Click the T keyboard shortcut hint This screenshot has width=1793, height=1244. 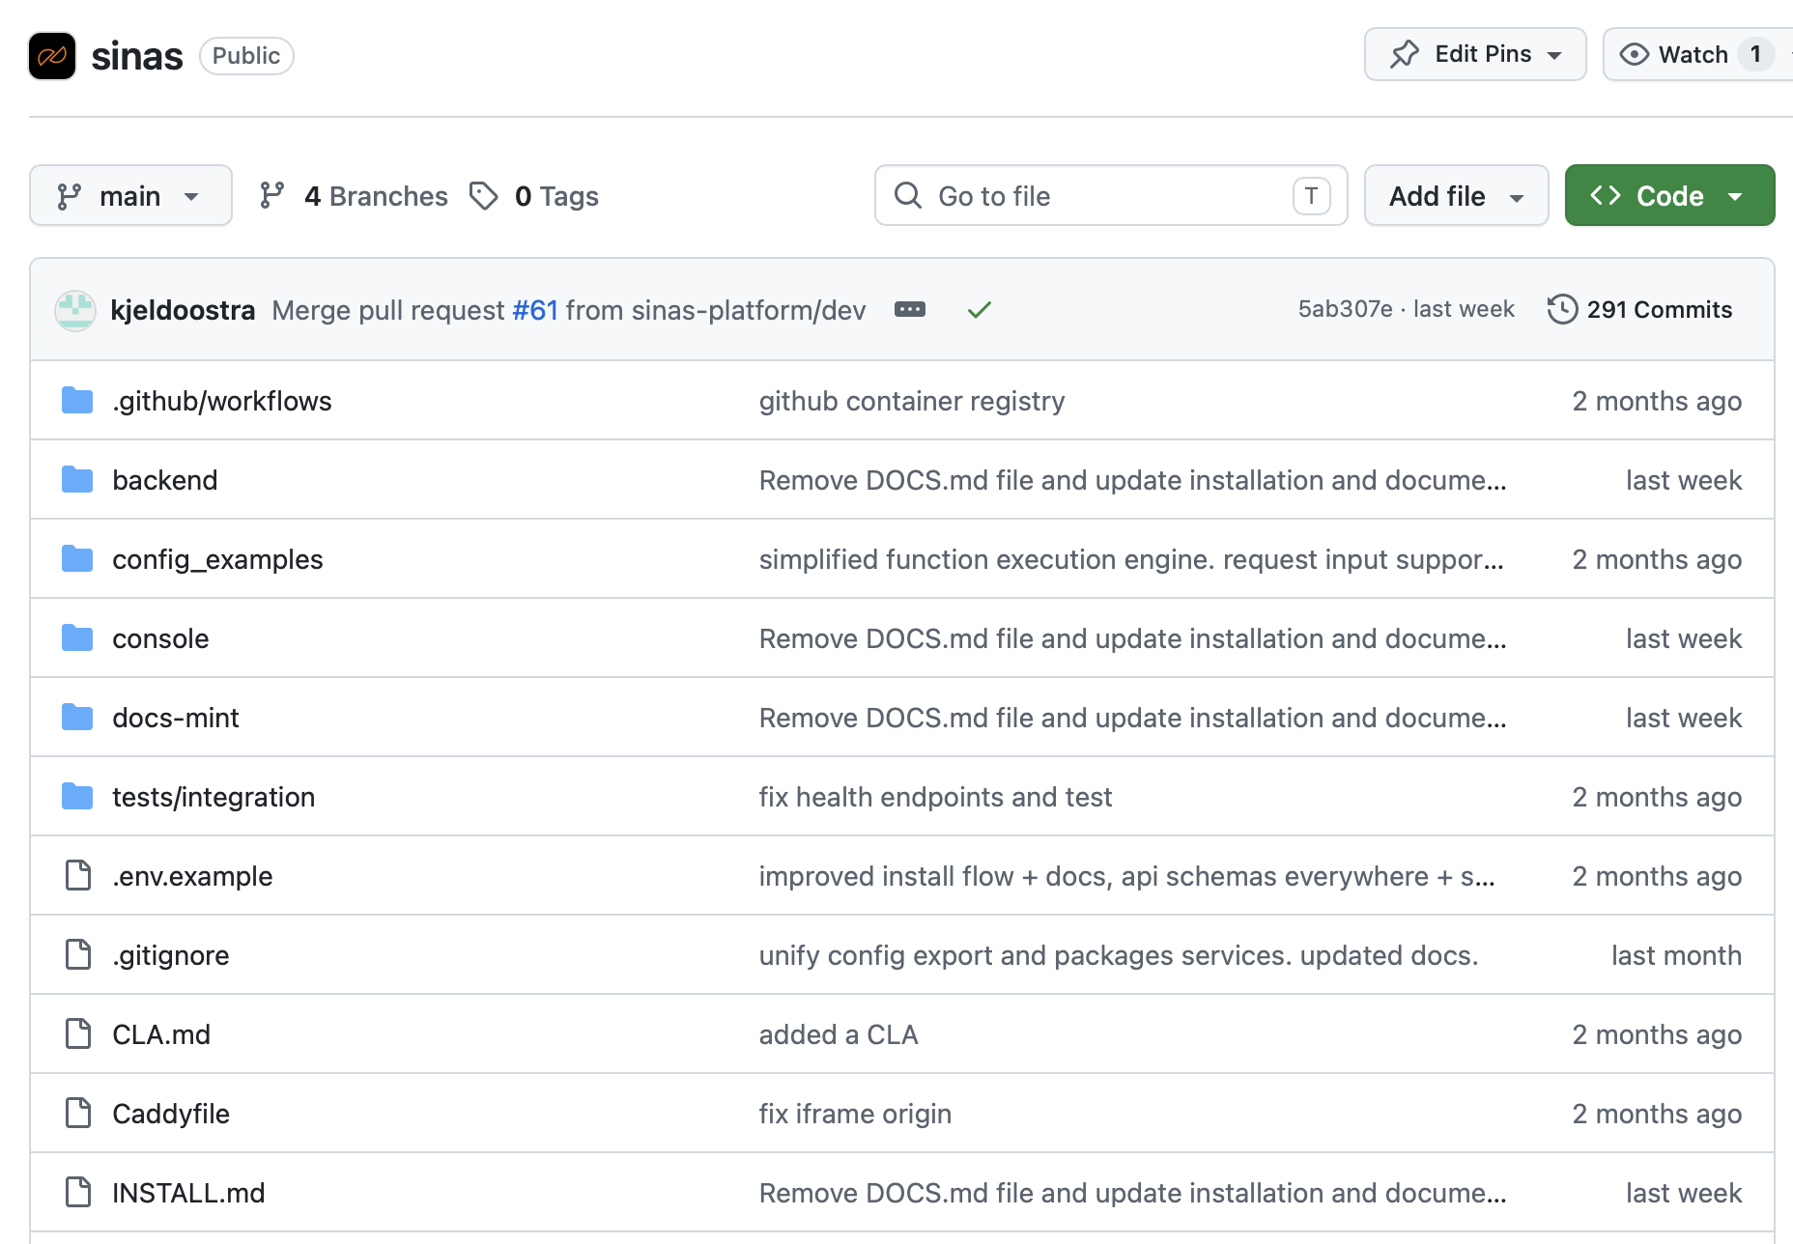1311,196
